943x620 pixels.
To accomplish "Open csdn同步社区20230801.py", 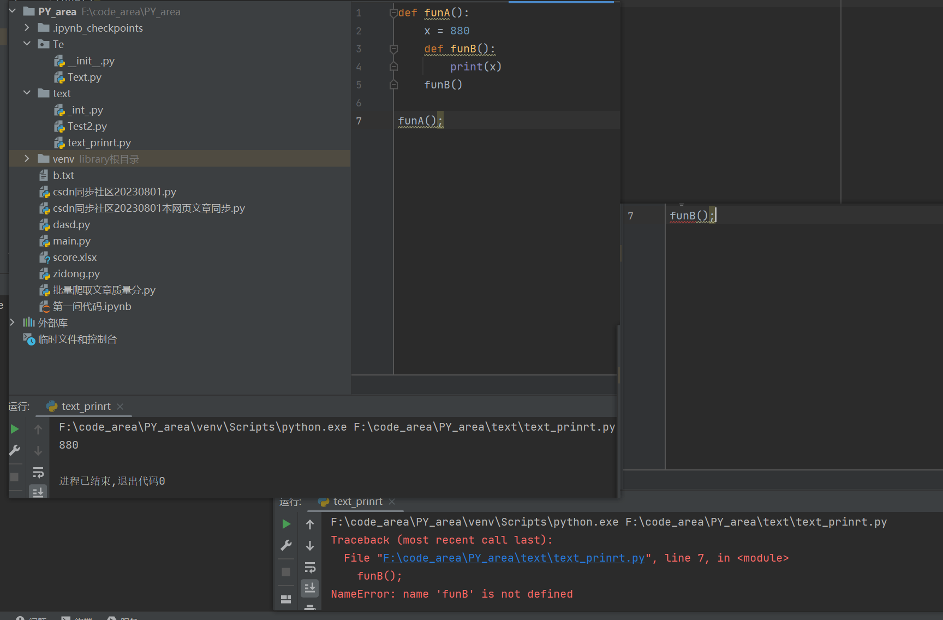I will point(115,192).
